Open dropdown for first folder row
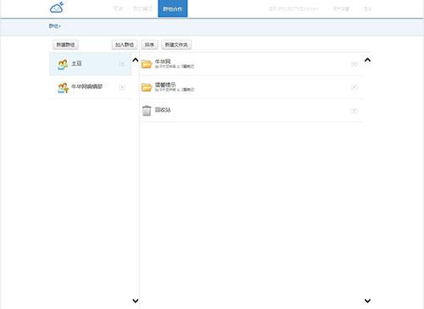424x309 pixels. click(x=354, y=64)
